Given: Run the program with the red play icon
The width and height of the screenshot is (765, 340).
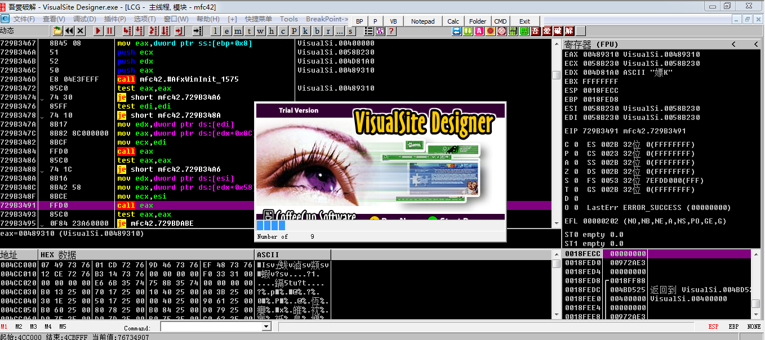Looking at the screenshot, I should coord(98,31).
